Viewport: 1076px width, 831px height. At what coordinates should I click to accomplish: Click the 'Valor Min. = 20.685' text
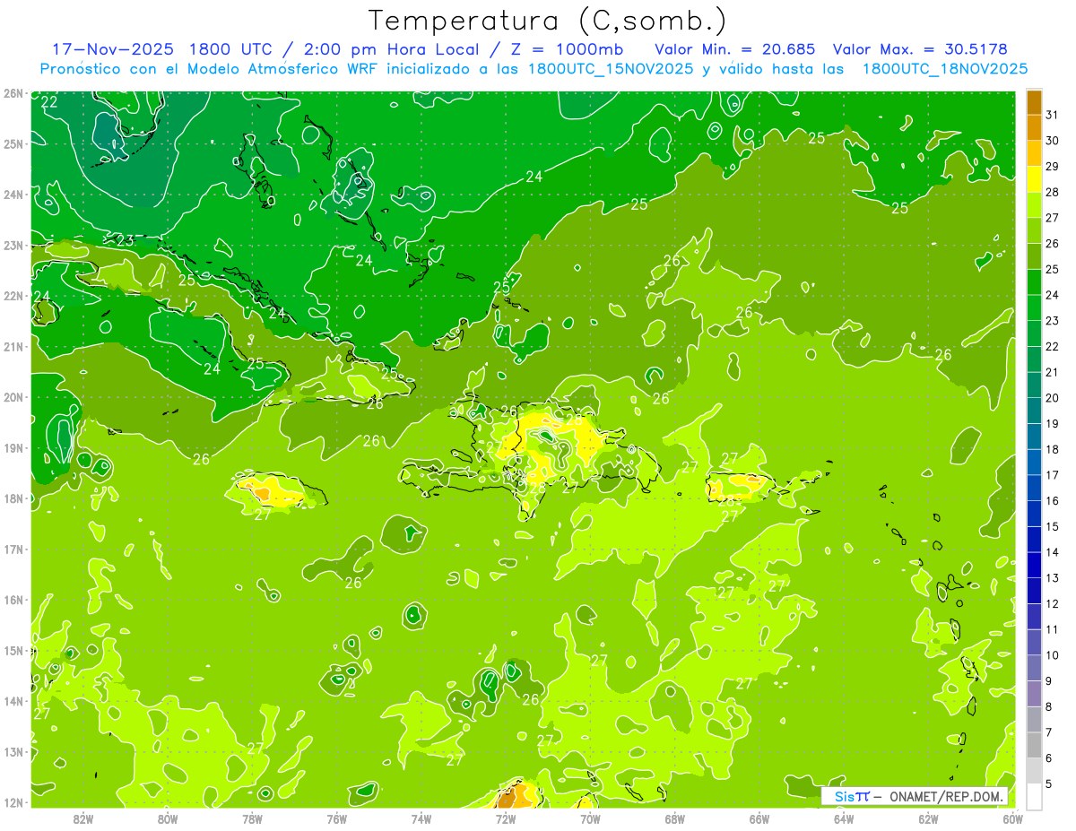pos(734,49)
